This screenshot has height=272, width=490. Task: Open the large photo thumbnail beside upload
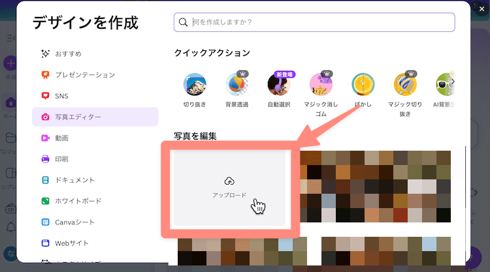click(375, 187)
